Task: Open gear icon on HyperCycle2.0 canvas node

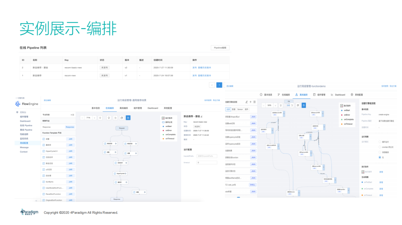Action: point(125,174)
